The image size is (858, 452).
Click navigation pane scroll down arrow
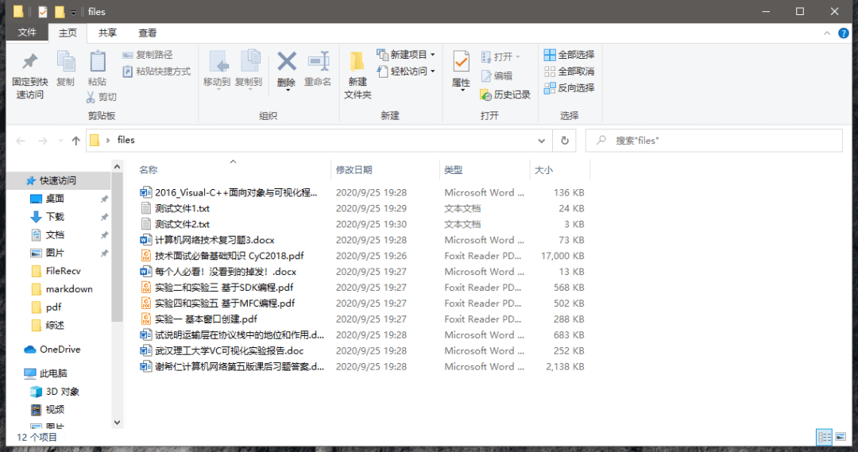(x=117, y=423)
